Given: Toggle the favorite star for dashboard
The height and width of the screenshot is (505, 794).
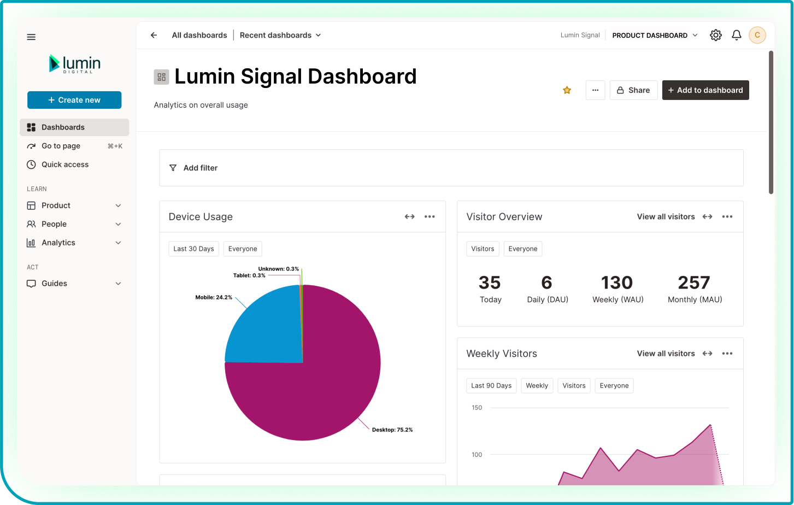Looking at the screenshot, I should [567, 90].
